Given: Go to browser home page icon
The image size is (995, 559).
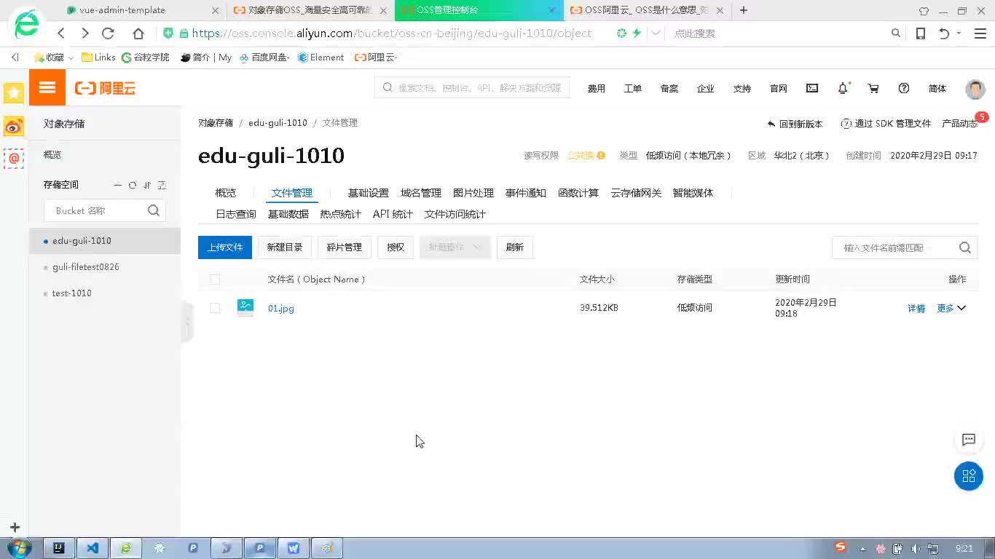Looking at the screenshot, I should click(x=138, y=33).
